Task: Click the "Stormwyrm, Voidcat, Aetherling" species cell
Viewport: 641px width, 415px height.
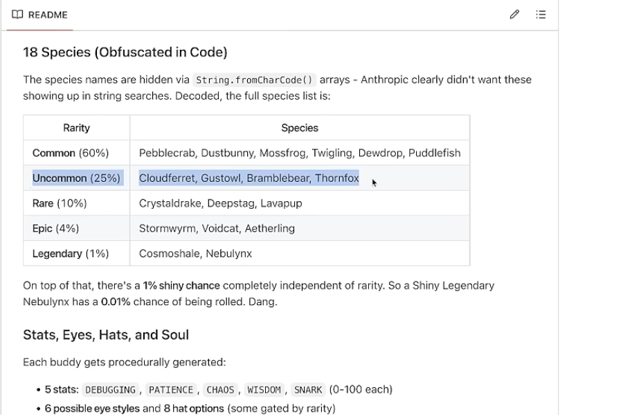Action: click(x=217, y=228)
